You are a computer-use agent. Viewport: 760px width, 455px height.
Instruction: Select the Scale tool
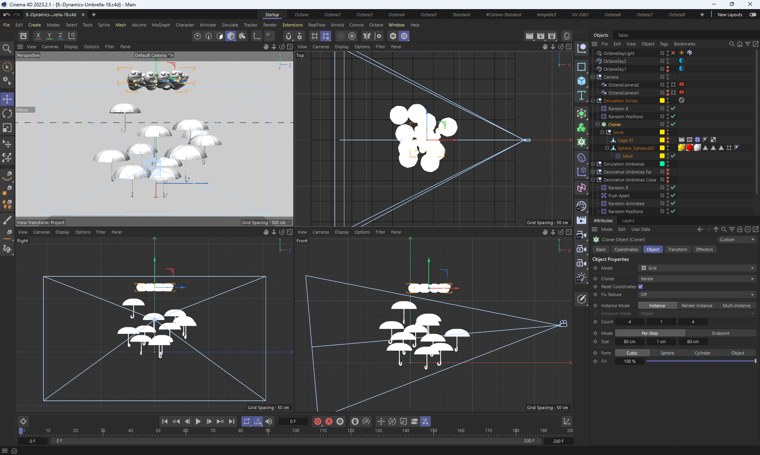point(7,128)
